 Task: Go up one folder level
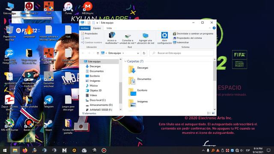pos(98,53)
